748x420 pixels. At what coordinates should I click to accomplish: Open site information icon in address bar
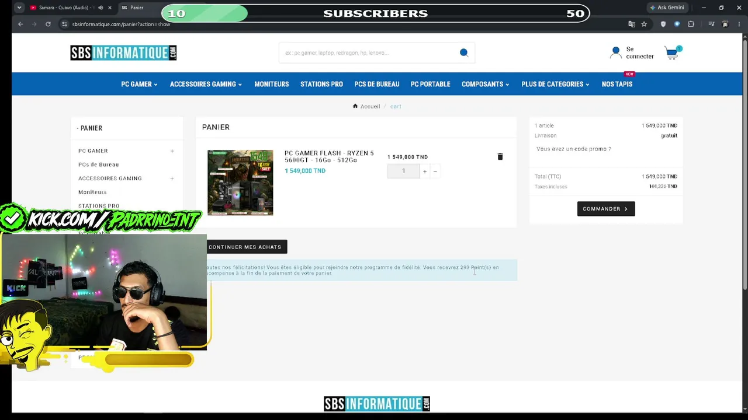point(64,24)
